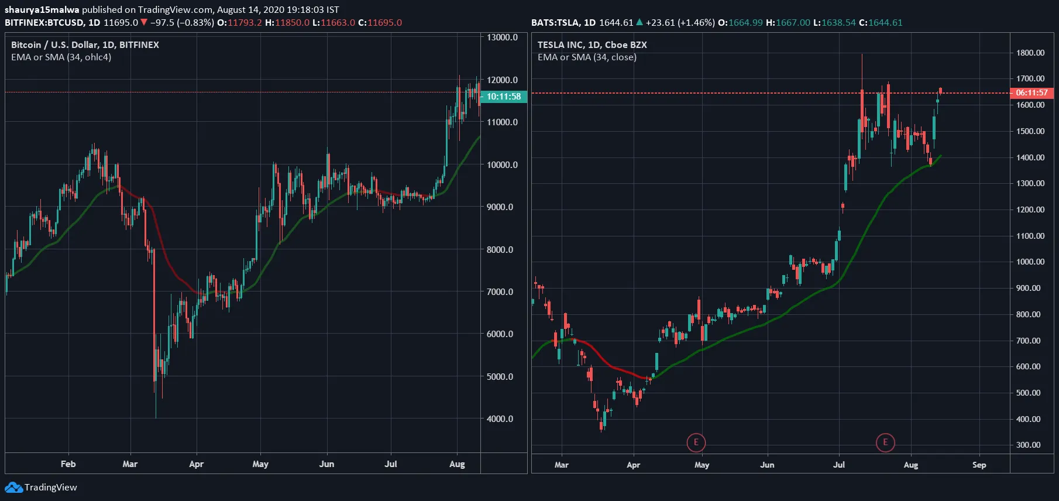Click the 10000.0 price on Bitcoin axis

point(503,164)
